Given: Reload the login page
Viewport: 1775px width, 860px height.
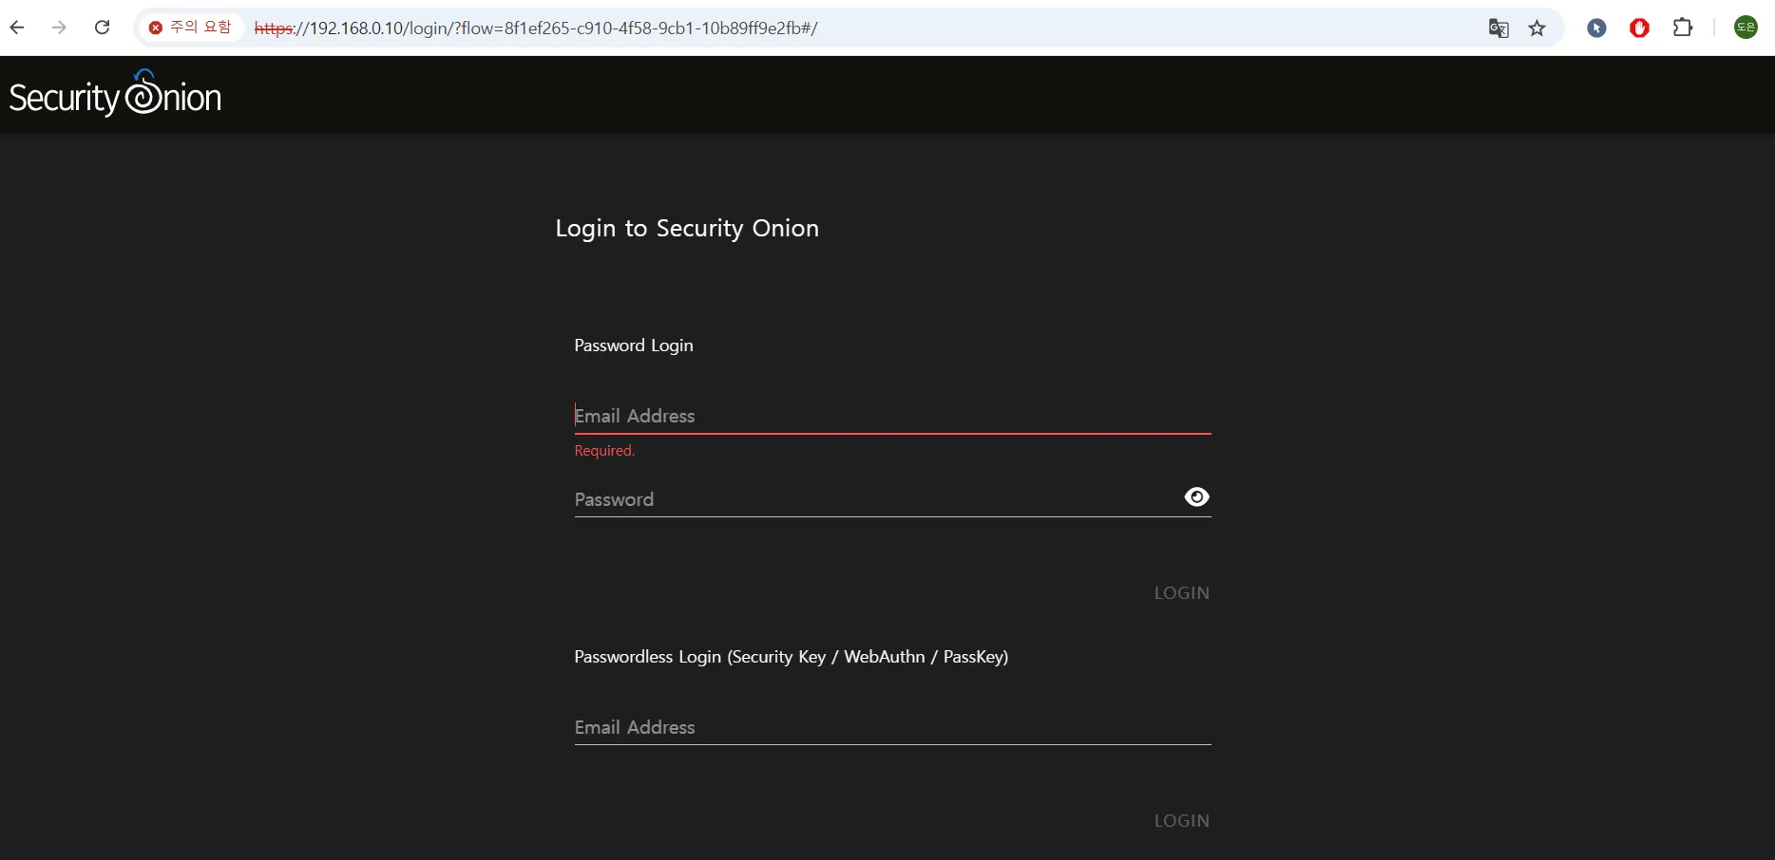Looking at the screenshot, I should (x=103, y=28).
